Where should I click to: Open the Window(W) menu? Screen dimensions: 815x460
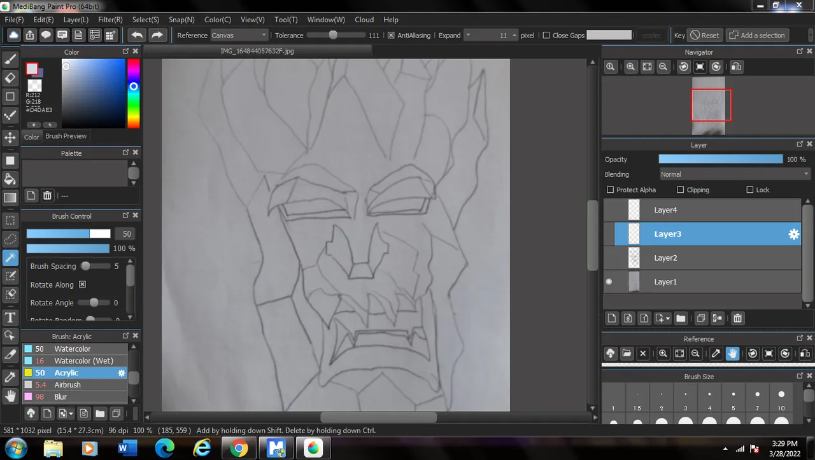[x=326, y=20]
